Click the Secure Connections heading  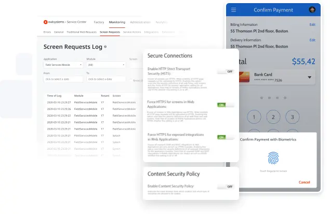tap(170, 55)
